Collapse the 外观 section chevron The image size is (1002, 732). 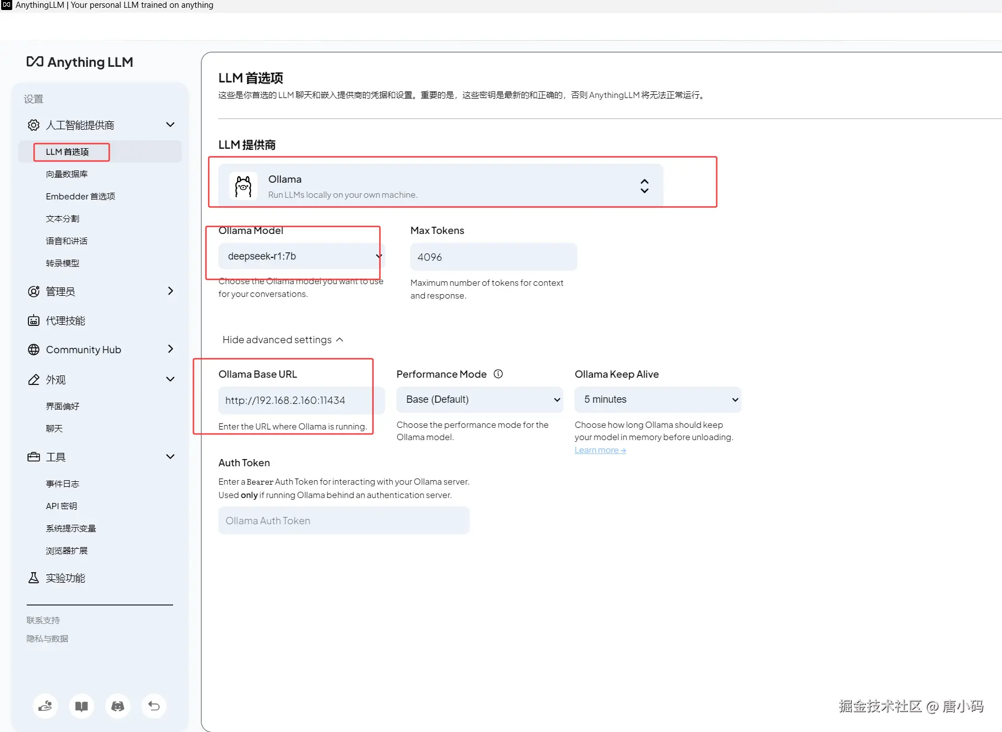point(170,379)
